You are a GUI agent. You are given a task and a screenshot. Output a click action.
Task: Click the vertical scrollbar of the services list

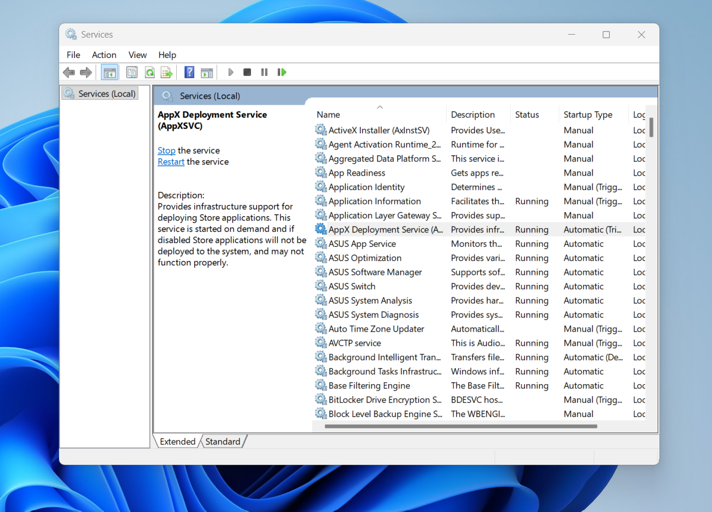pyautogui.click(x=651, y=127)
